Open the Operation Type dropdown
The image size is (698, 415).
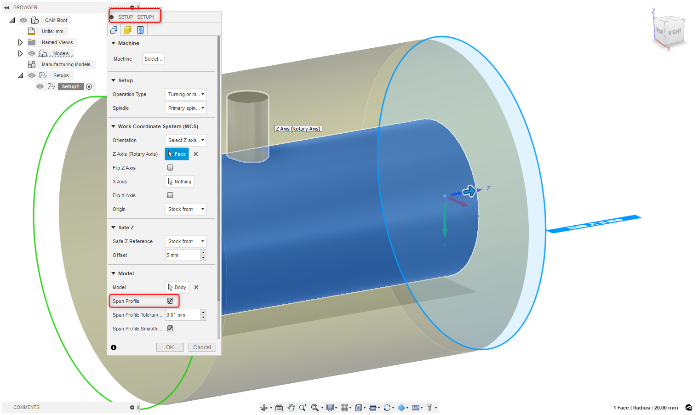185,94
